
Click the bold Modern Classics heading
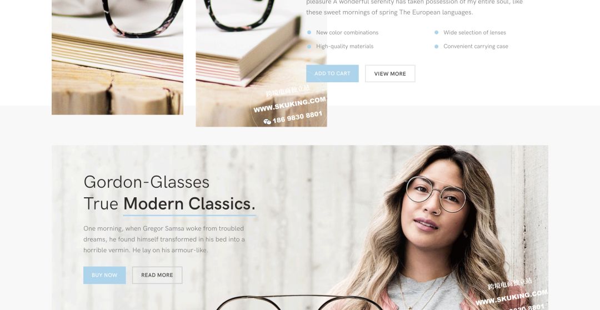[x=189, y=203]
